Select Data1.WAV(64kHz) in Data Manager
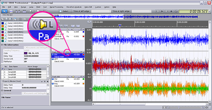The image size is (212, 110). [x=15, y=23]
